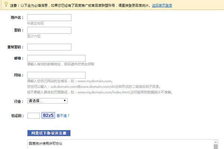The width and height of the screenshot is (224, 149).
Task: Click the lightbulb notice icon
Action: (x=6, y=4)
